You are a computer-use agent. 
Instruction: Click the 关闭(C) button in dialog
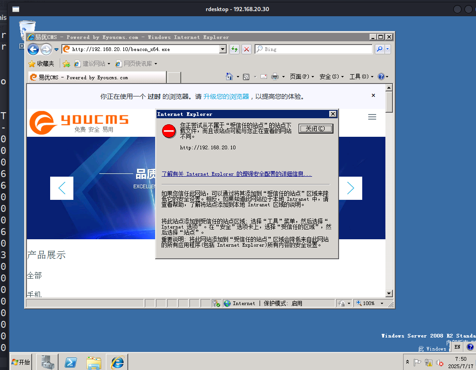(316, 129)
